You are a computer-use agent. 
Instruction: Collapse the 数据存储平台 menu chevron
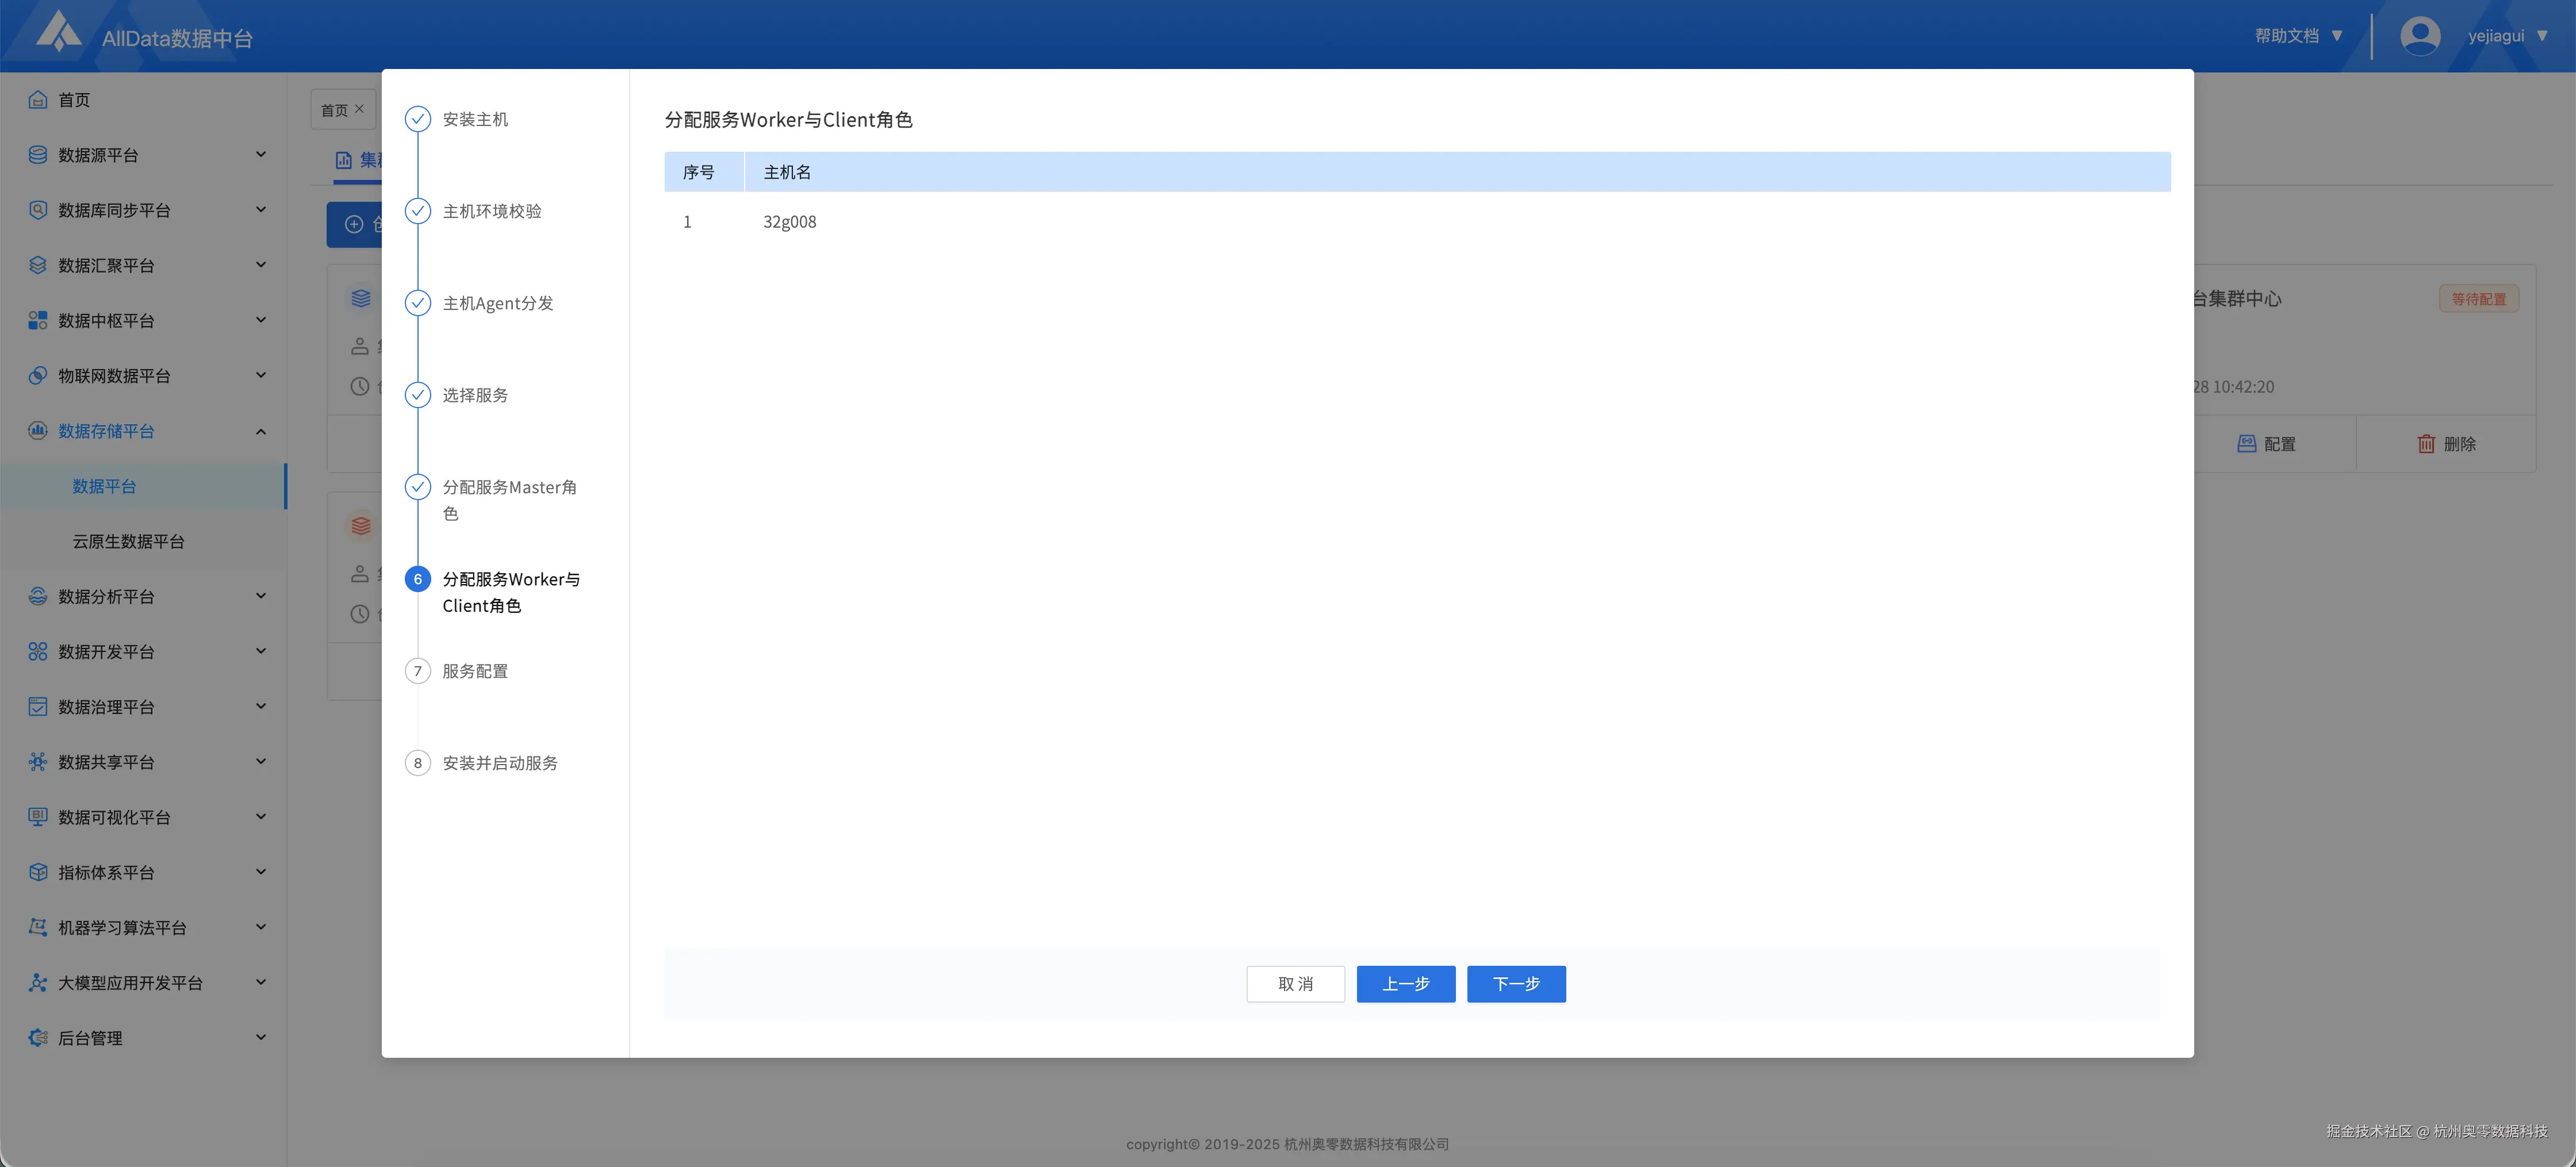click(261, 431)
